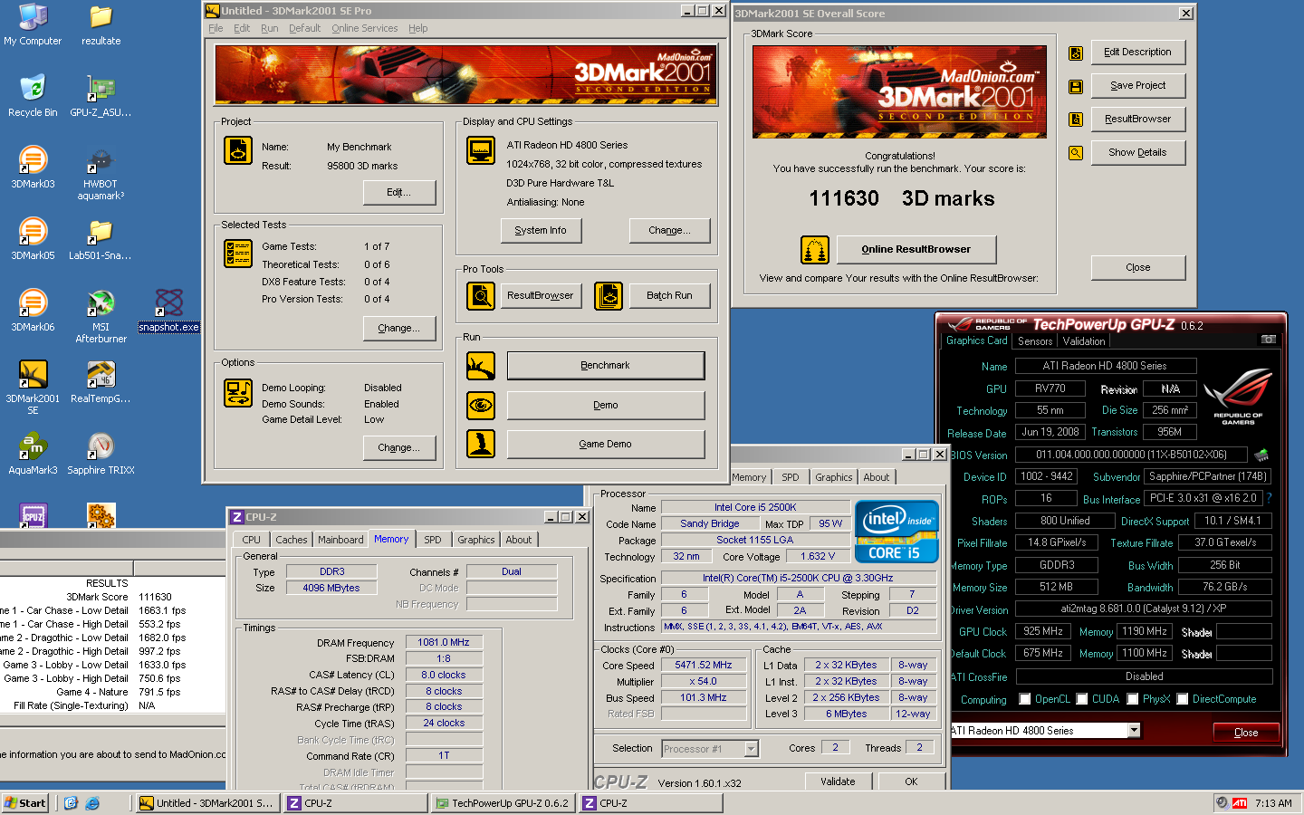
Task: Click the 3DMark2001 banner image in score window
Action: (x=899, y=91)
